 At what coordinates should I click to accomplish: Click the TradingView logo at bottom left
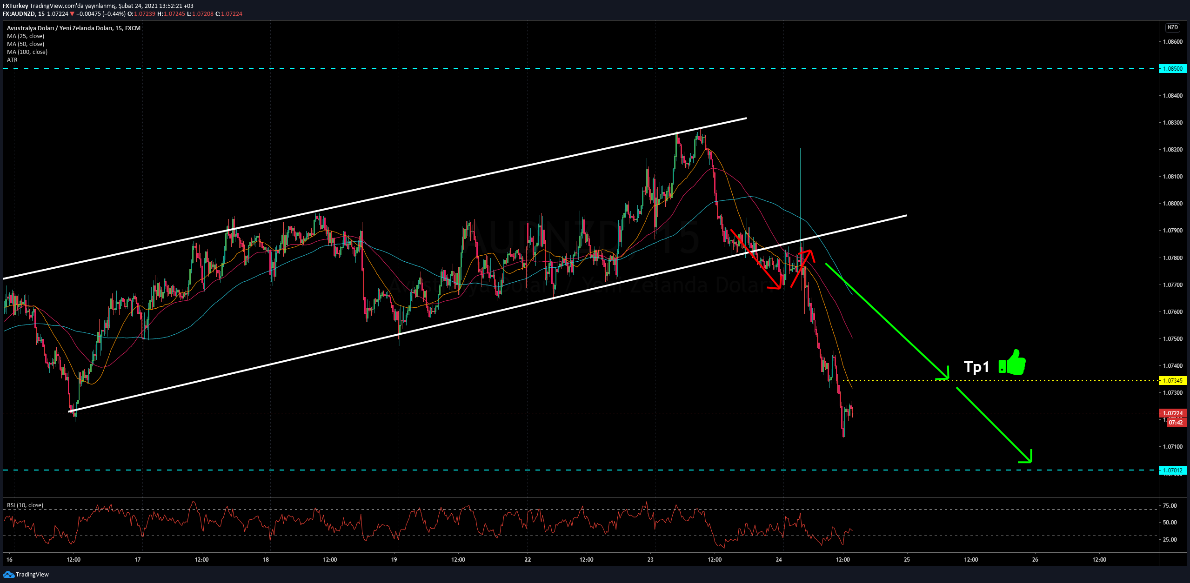[26, 574]
